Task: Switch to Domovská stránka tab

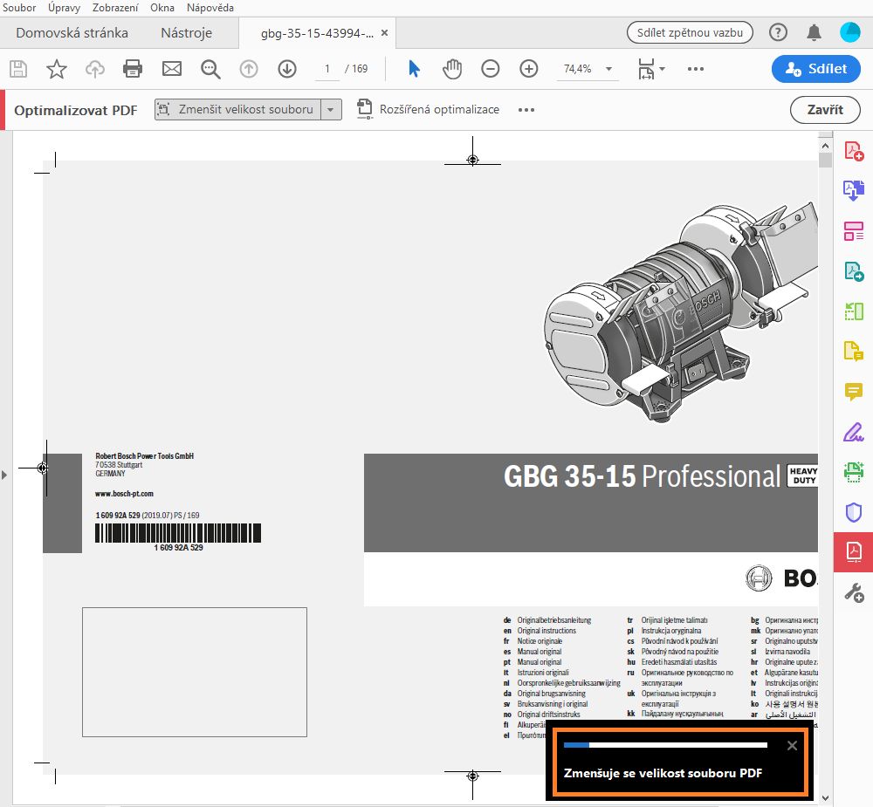Action: [72, 33]
